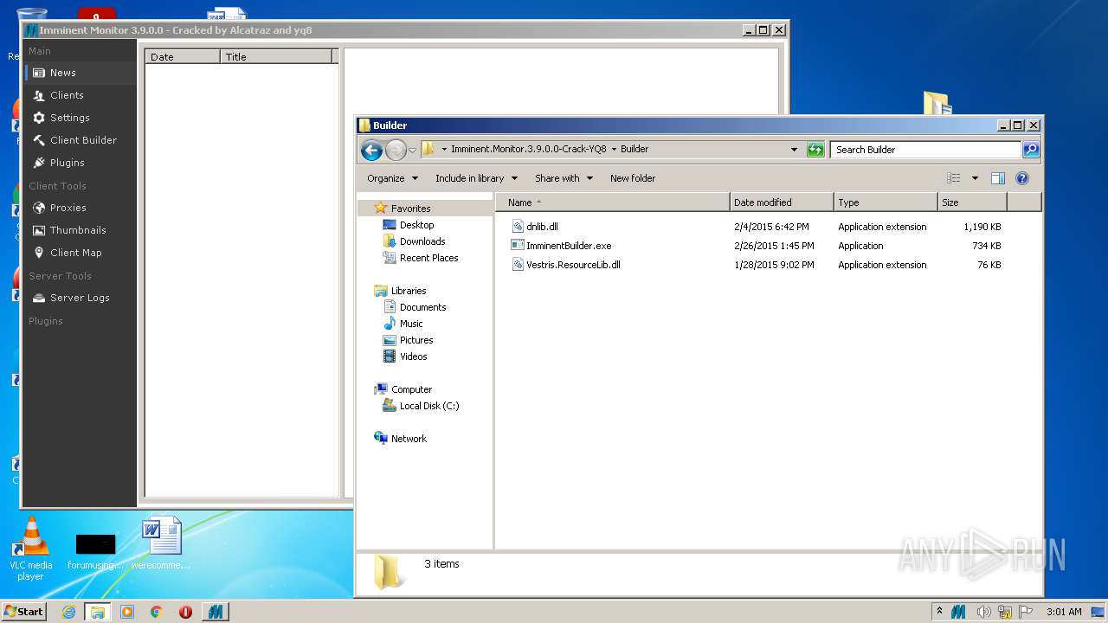Open Local Disk (C:)
Viewport: 1108px width, 623px height.
click(429, 406)
